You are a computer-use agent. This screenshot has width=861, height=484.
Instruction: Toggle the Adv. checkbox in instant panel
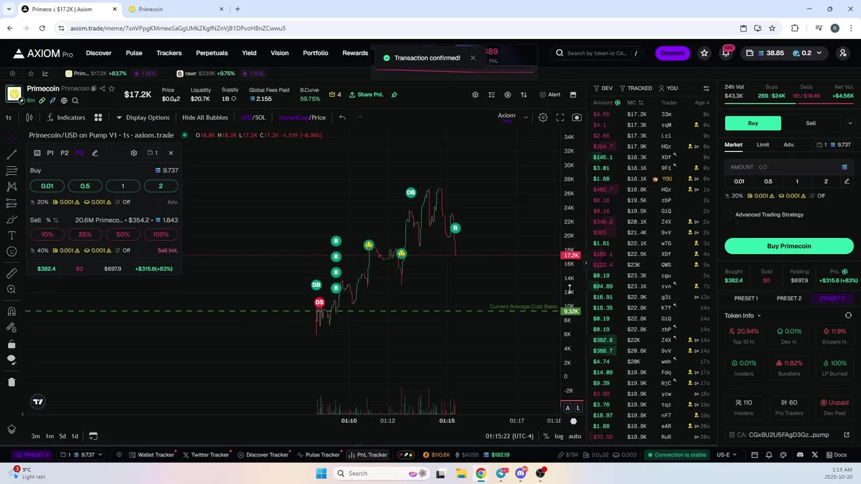(160, 202)
